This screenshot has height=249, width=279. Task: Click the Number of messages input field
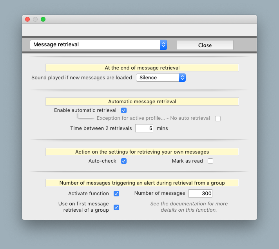[200, 193]
